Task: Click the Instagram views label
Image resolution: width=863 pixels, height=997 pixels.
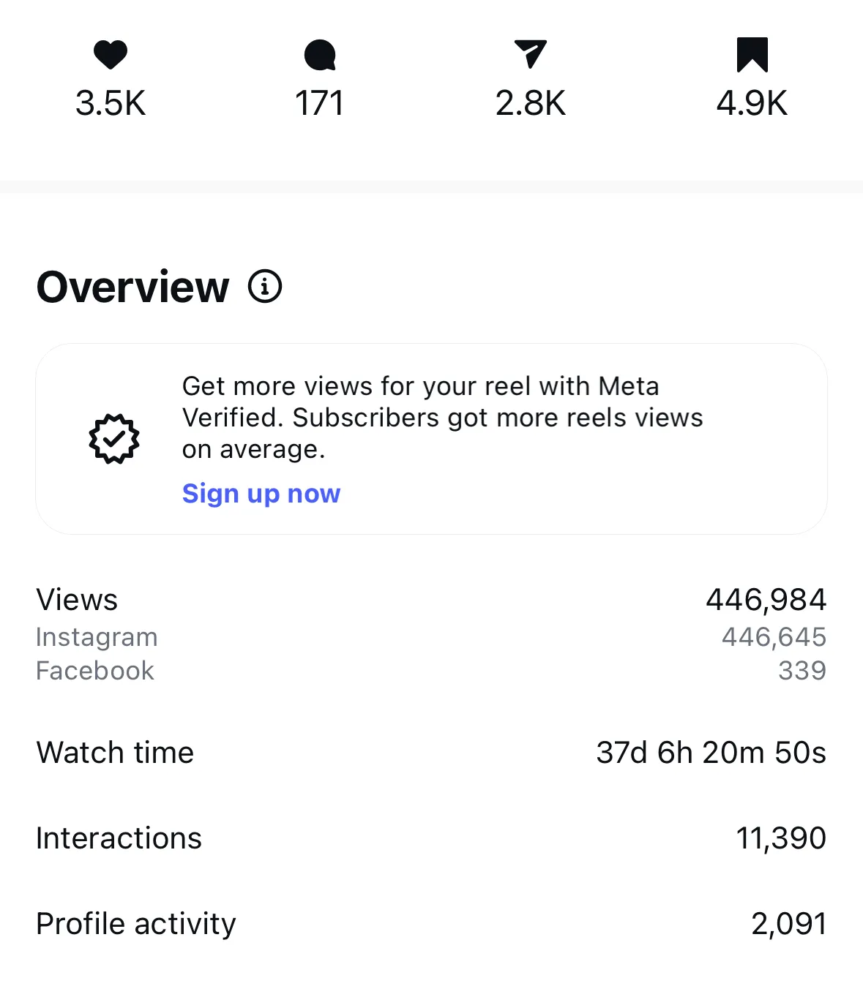Action: tap(97, 637)
